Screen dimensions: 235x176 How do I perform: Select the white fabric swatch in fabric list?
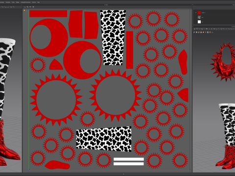click(x=199, y=22)
